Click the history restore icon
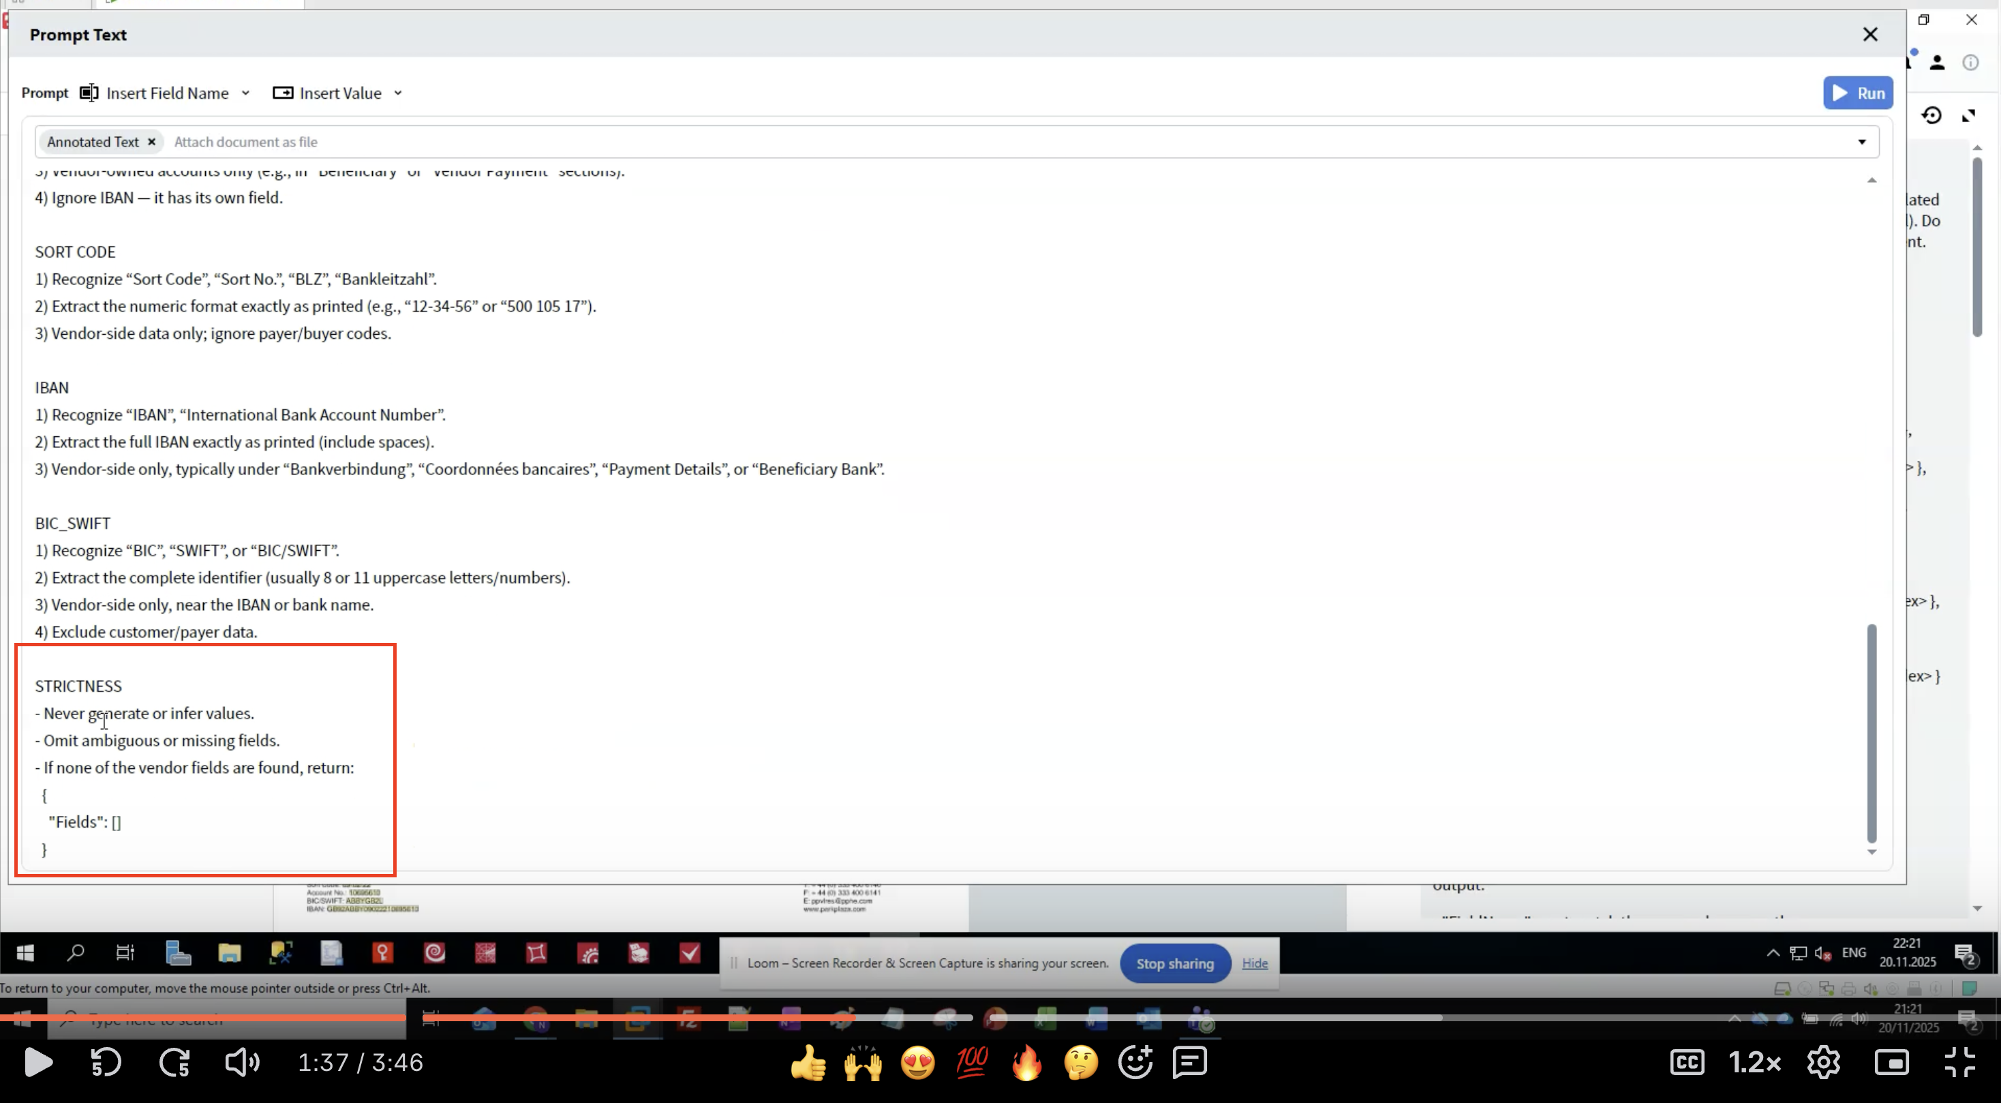Viewport: 2001px width, 1103px height. pyautogui.click(x=1931, y=116)
